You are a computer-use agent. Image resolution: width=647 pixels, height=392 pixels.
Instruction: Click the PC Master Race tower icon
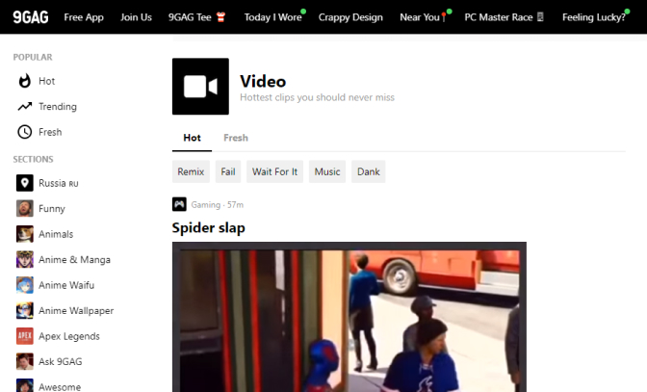pyautogui.click(x=540, y=17)
